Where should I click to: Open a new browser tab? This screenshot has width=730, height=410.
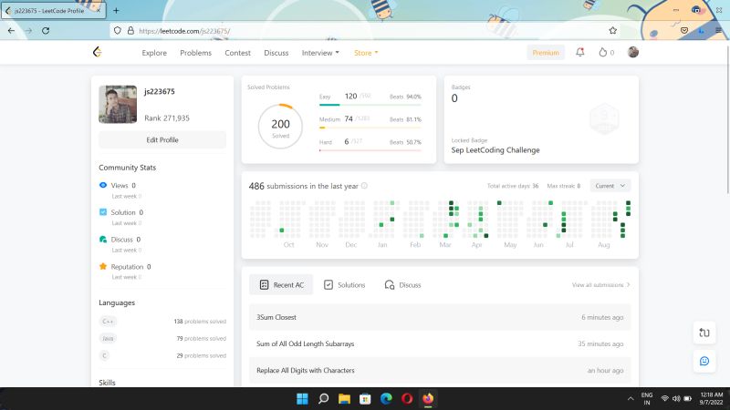click(116, 10)
